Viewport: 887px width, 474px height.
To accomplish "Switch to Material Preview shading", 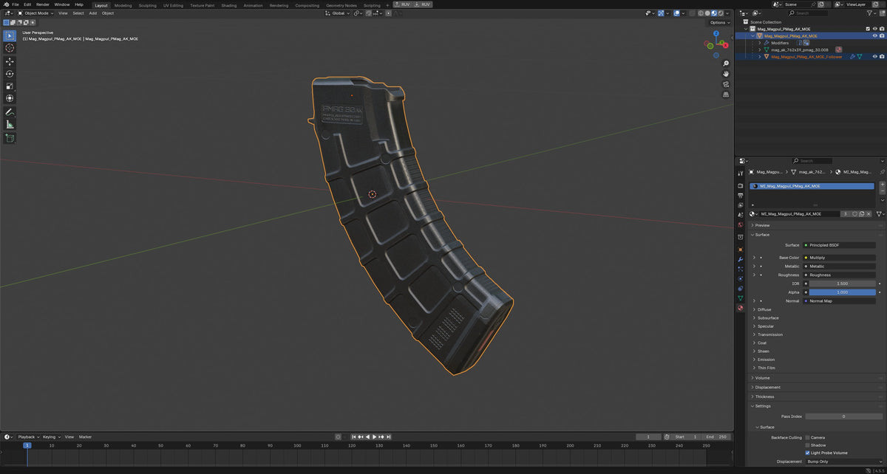I will [713, 13].
